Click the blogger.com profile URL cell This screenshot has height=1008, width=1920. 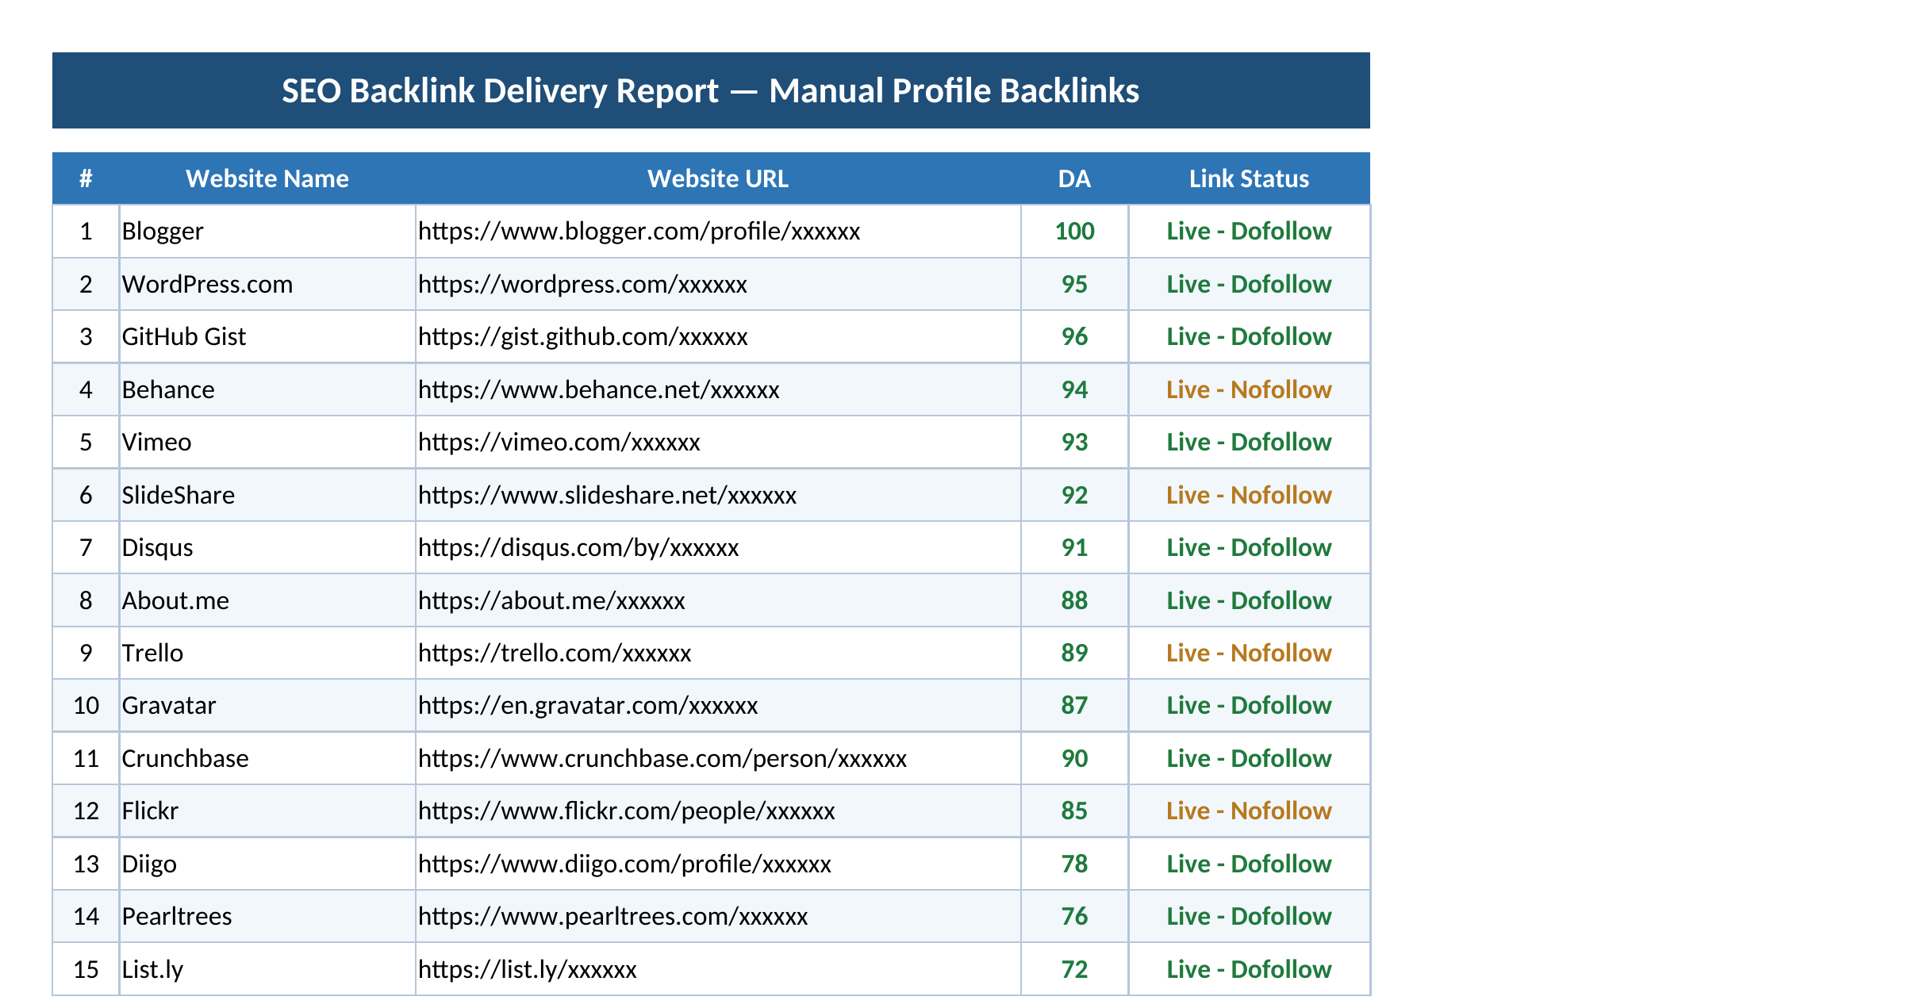(718, 231)
